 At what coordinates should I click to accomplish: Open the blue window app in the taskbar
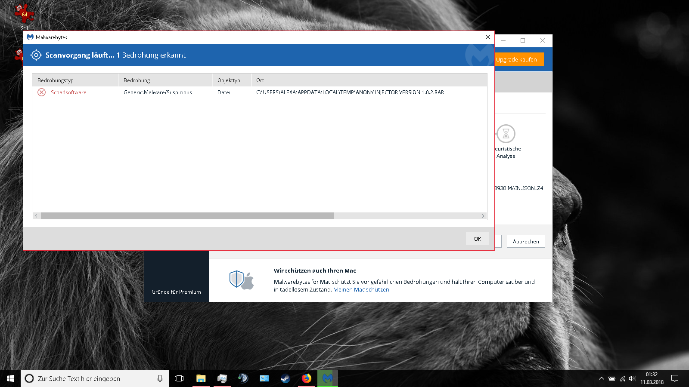point(264,378)
